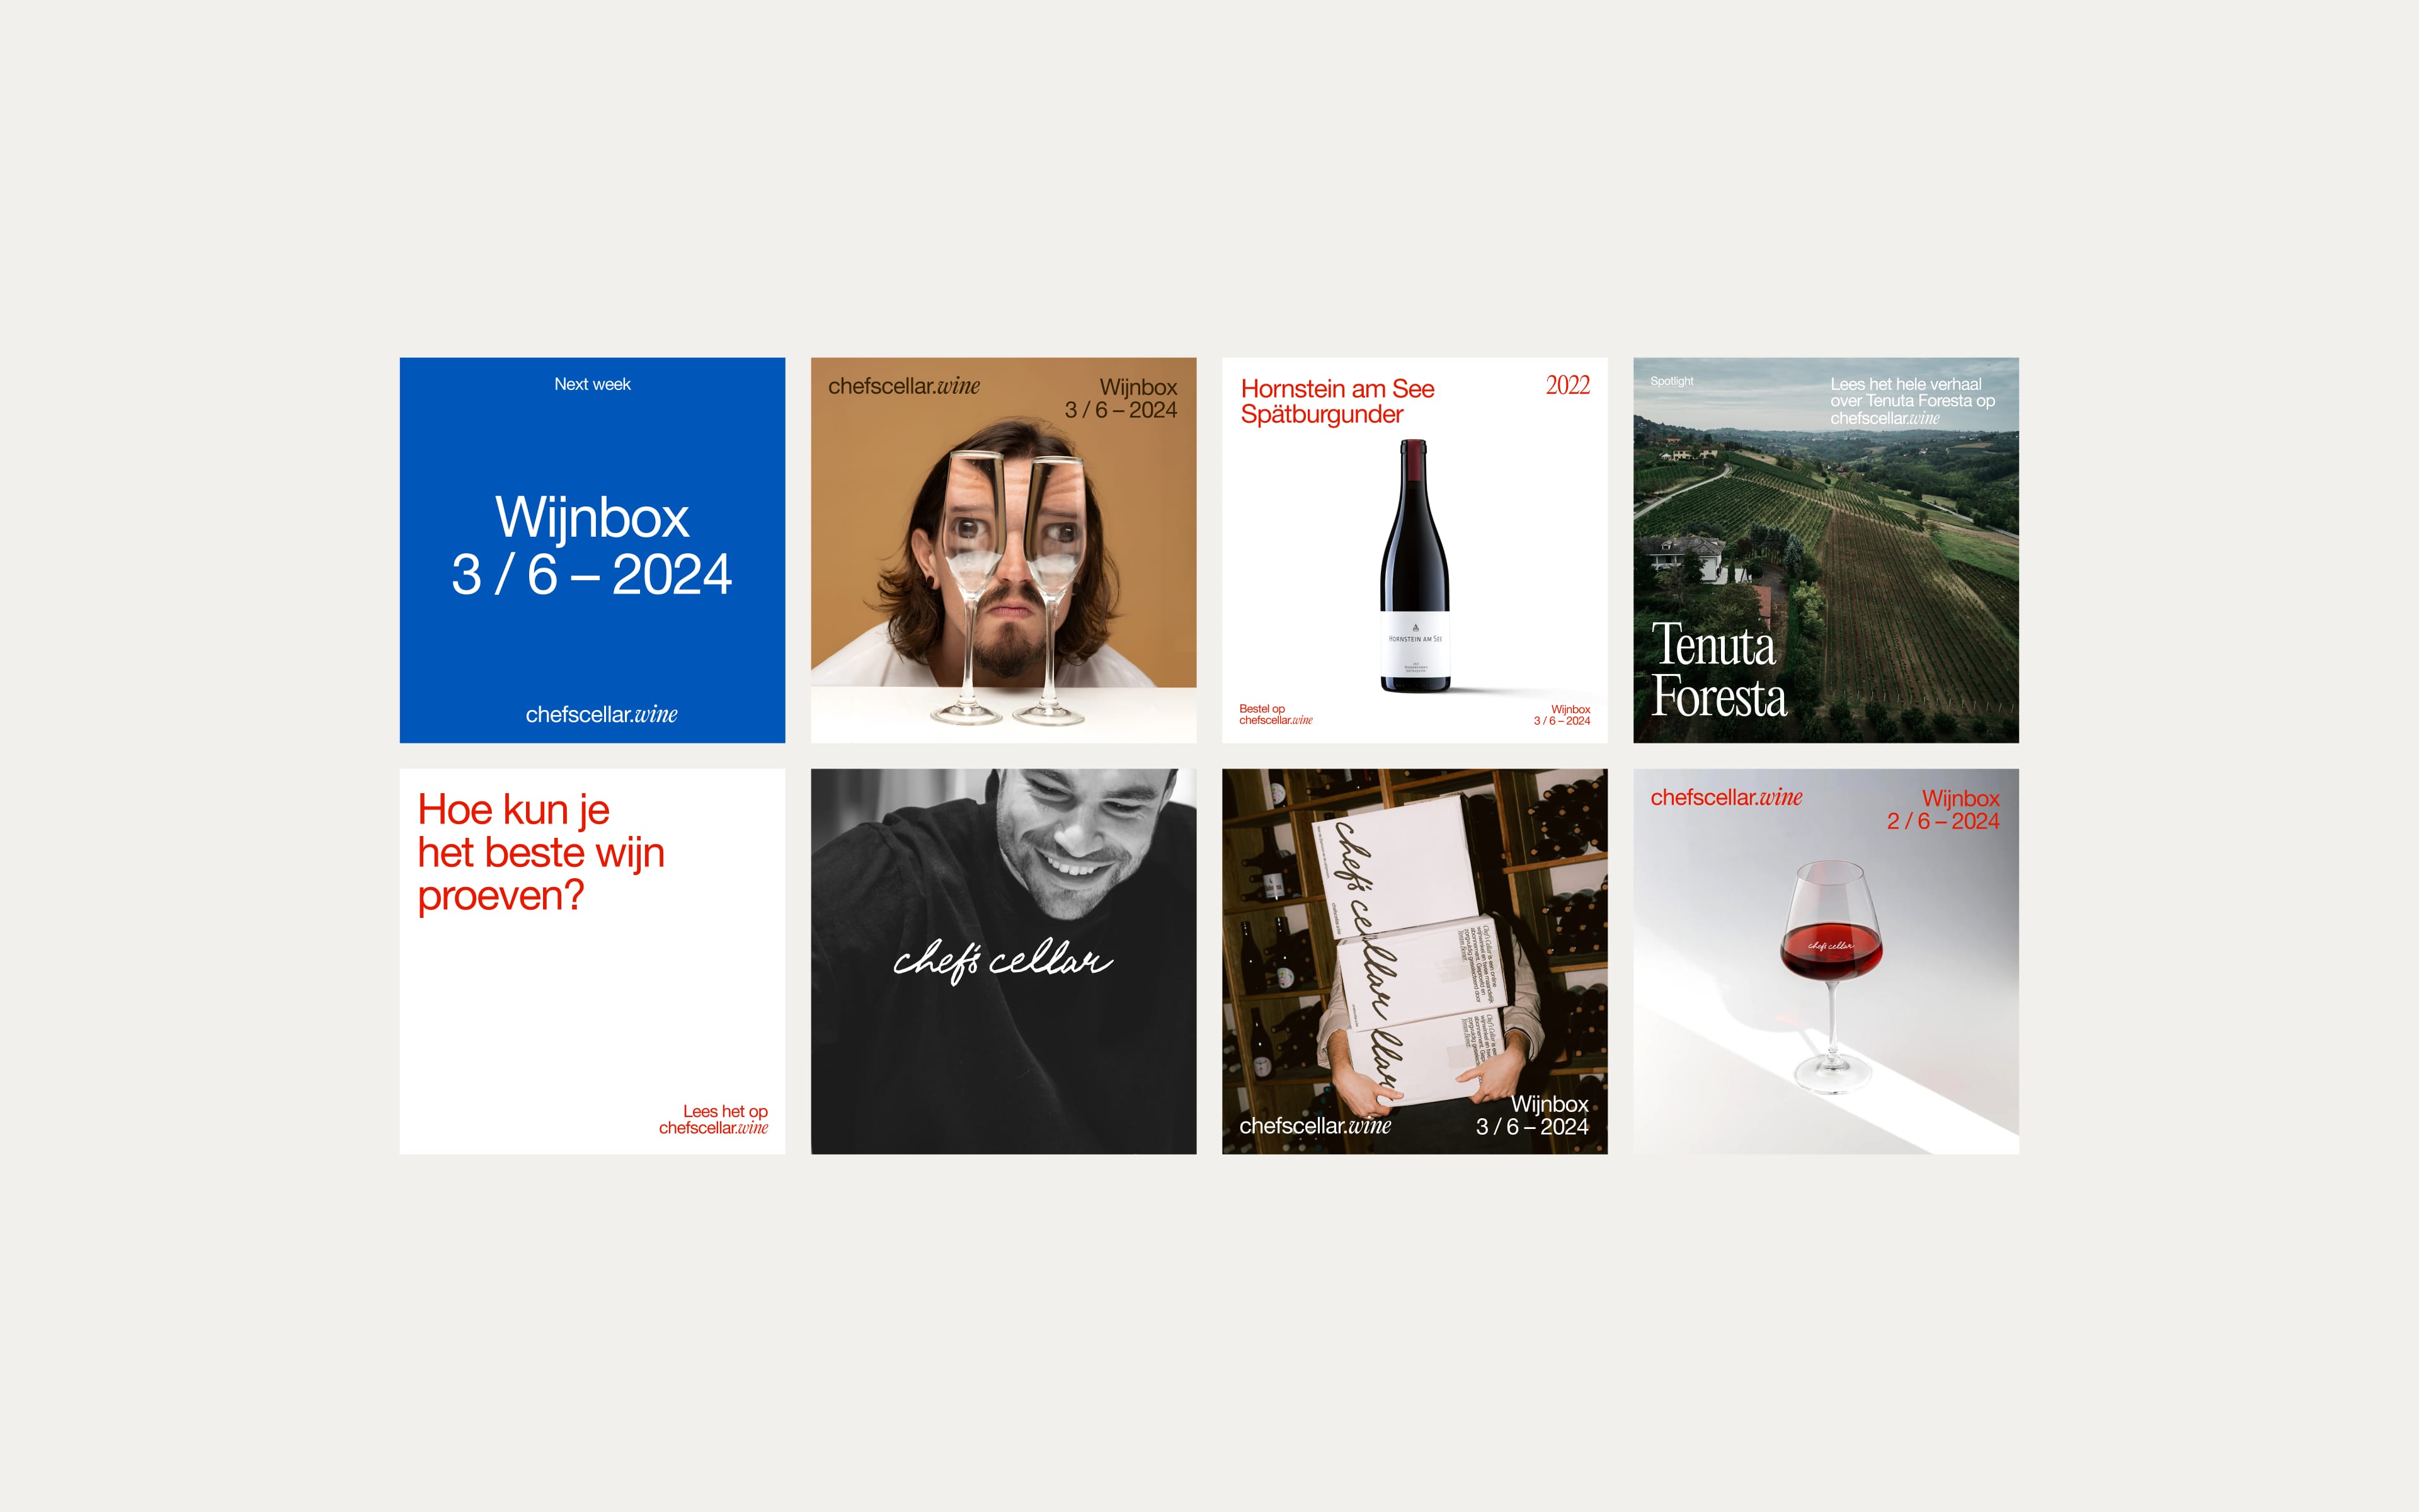Screen dimensions: 2419x1512
Task: Click the 'Spotlight' label on vineyard tile
Action: (x=1671, y=381)
